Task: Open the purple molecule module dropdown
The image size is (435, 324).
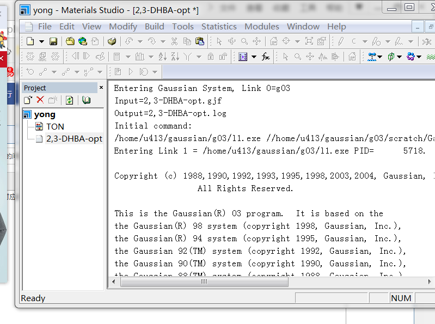Action: point(419,57)
